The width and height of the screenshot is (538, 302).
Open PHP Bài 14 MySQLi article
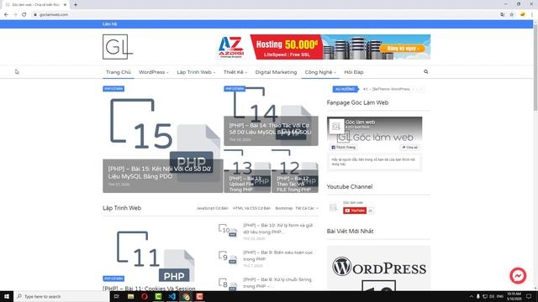(271, 128)
